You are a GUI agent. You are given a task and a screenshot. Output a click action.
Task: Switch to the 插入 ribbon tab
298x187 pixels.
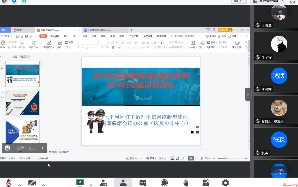[66, 36]
